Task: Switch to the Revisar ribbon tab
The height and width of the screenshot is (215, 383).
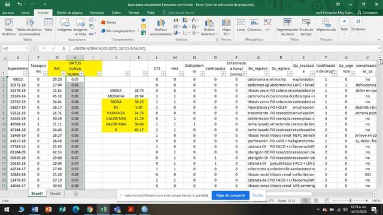Action: click(x=133, y=13)
